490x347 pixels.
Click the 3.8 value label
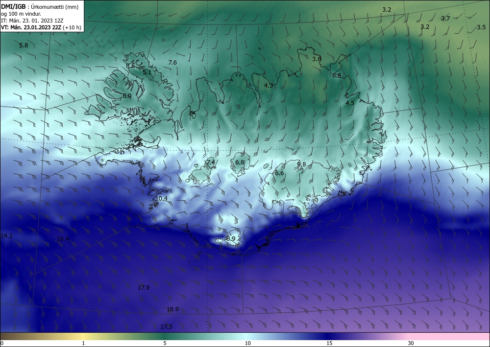tap(317, 59)
